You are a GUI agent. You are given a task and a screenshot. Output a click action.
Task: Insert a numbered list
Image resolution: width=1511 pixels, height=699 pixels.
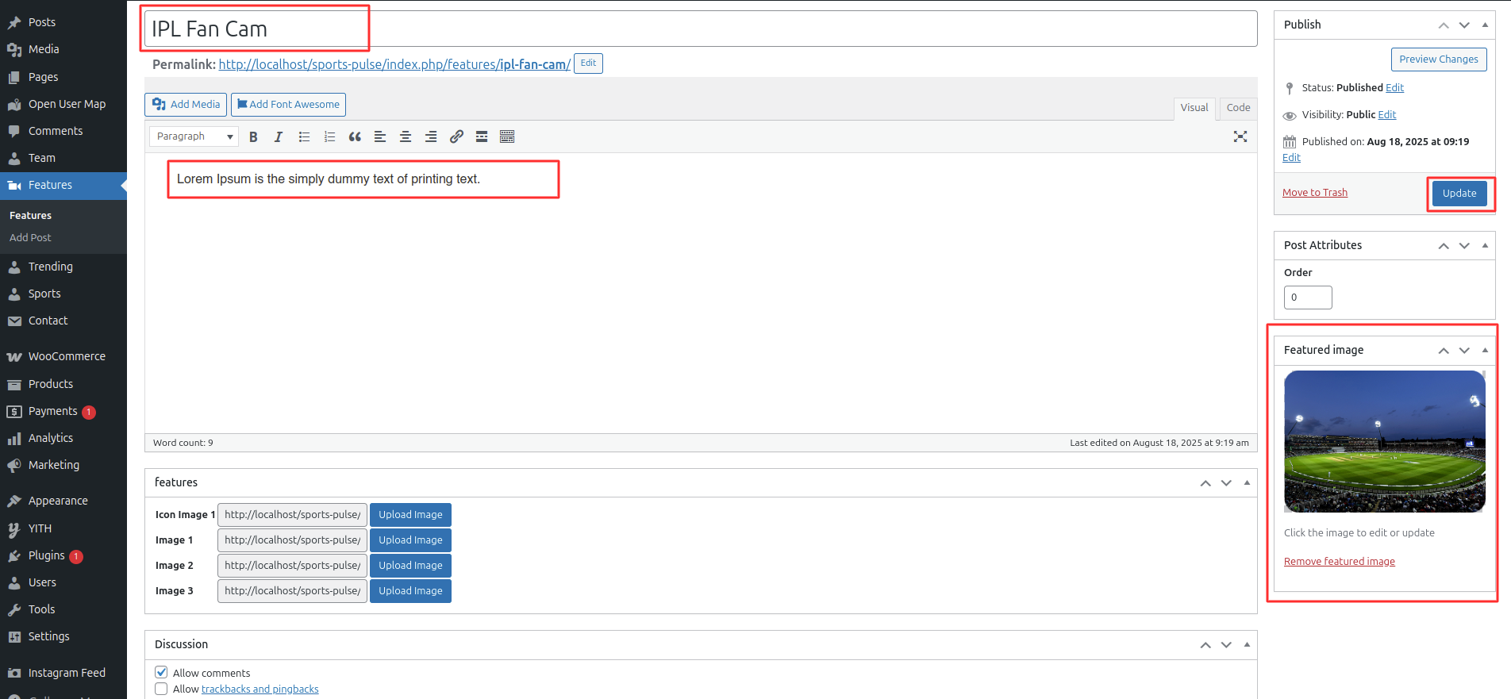pos(329,136)
